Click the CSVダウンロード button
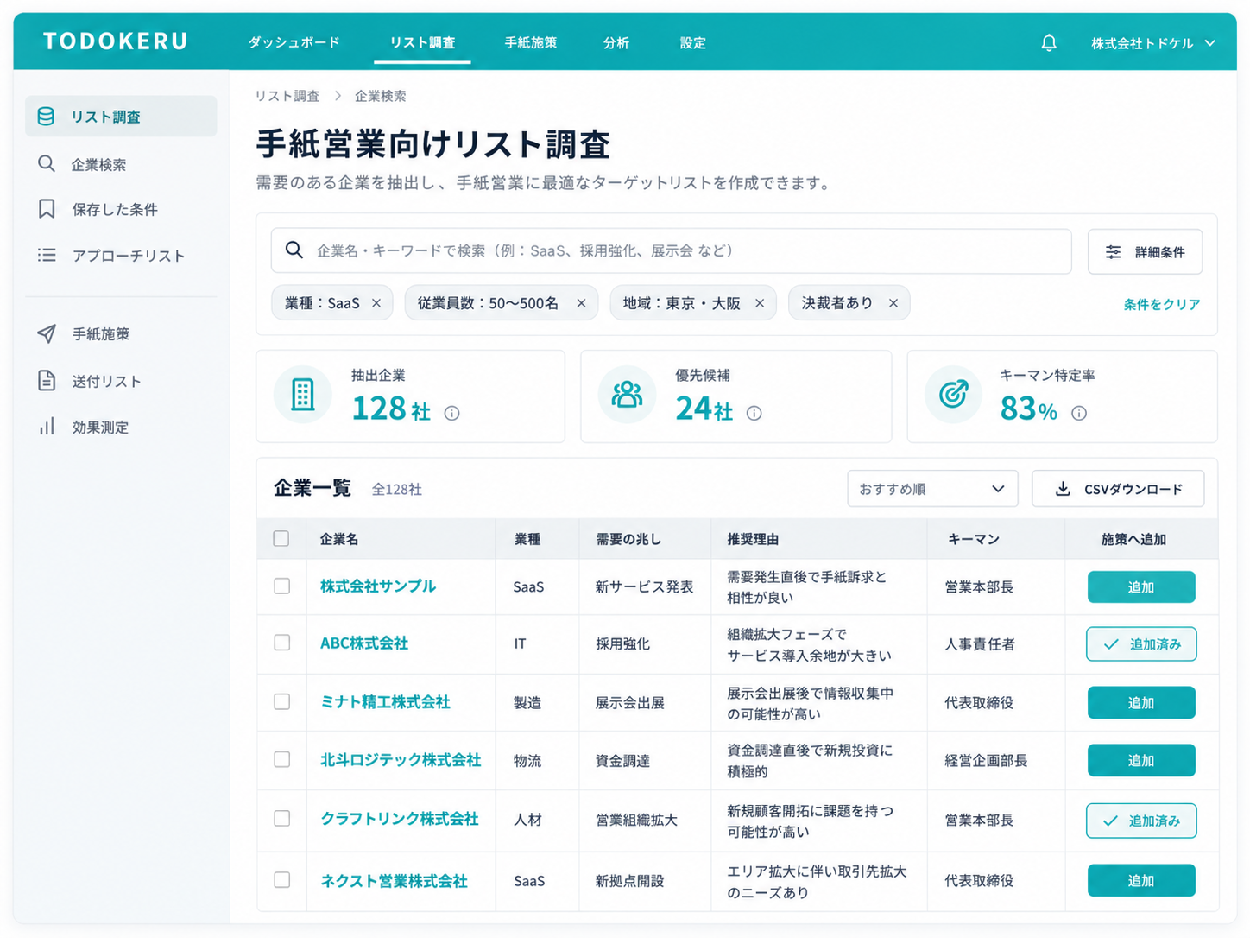 pyautogui.click(x=1118, y=489)
